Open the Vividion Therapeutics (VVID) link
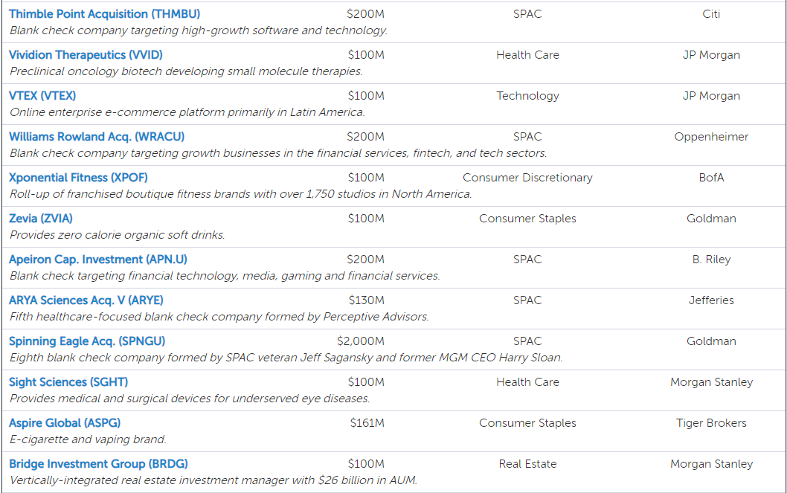 [x=86, y=55]
